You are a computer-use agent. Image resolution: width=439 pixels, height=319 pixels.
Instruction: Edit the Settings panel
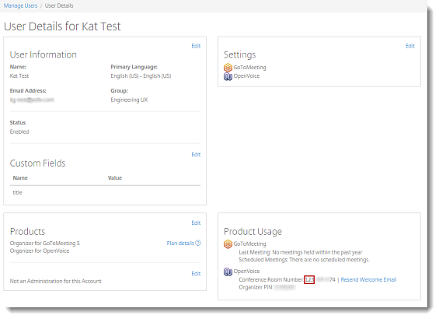click(x=410, y=46)
